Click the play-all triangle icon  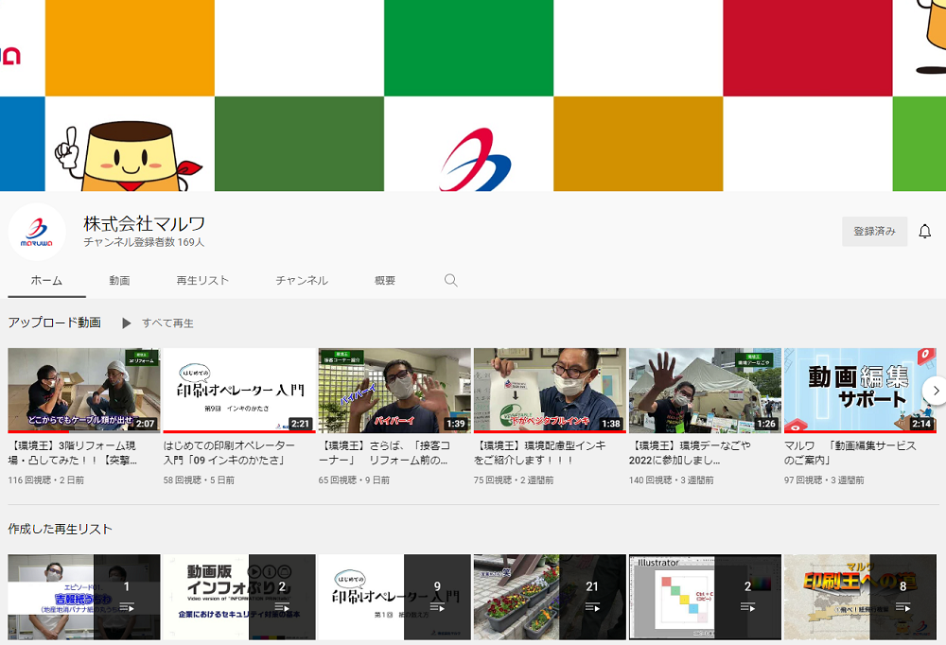coord(126,322)
